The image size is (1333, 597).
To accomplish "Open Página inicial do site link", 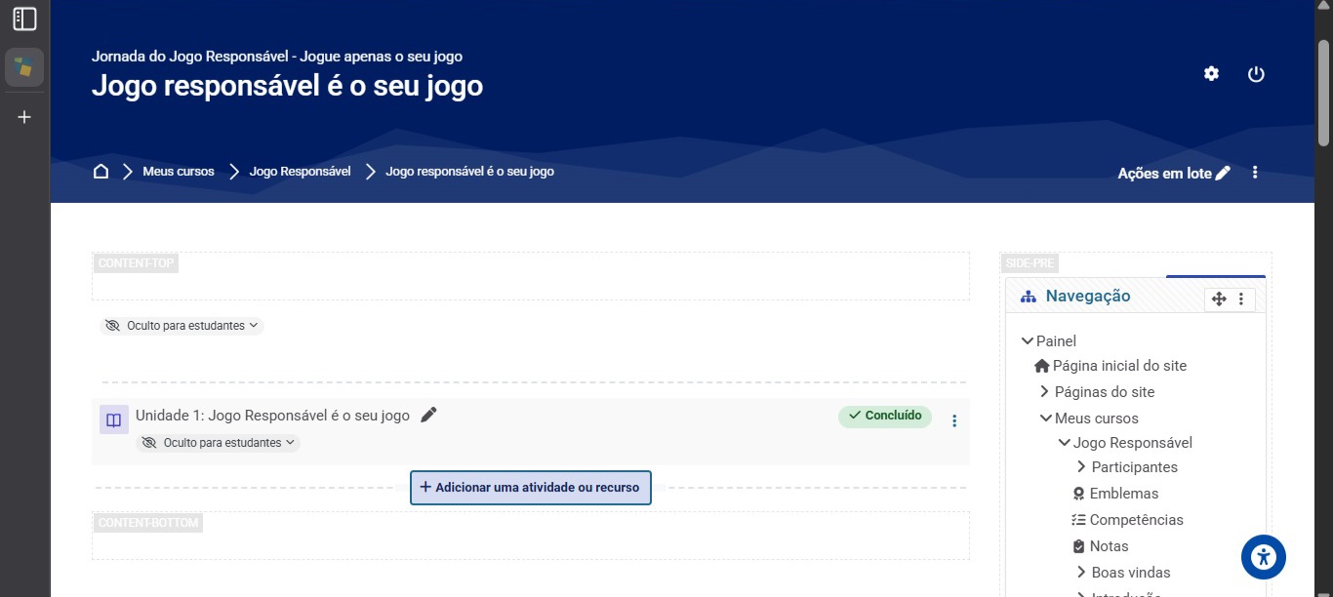I will pos(1119,366).
